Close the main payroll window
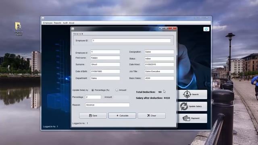 pos(207,17)
